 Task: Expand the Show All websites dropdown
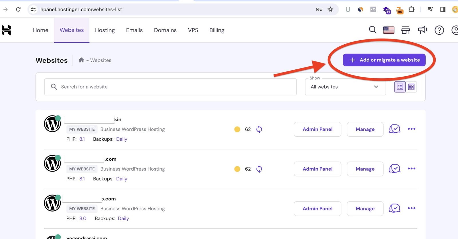click(345, 87)
